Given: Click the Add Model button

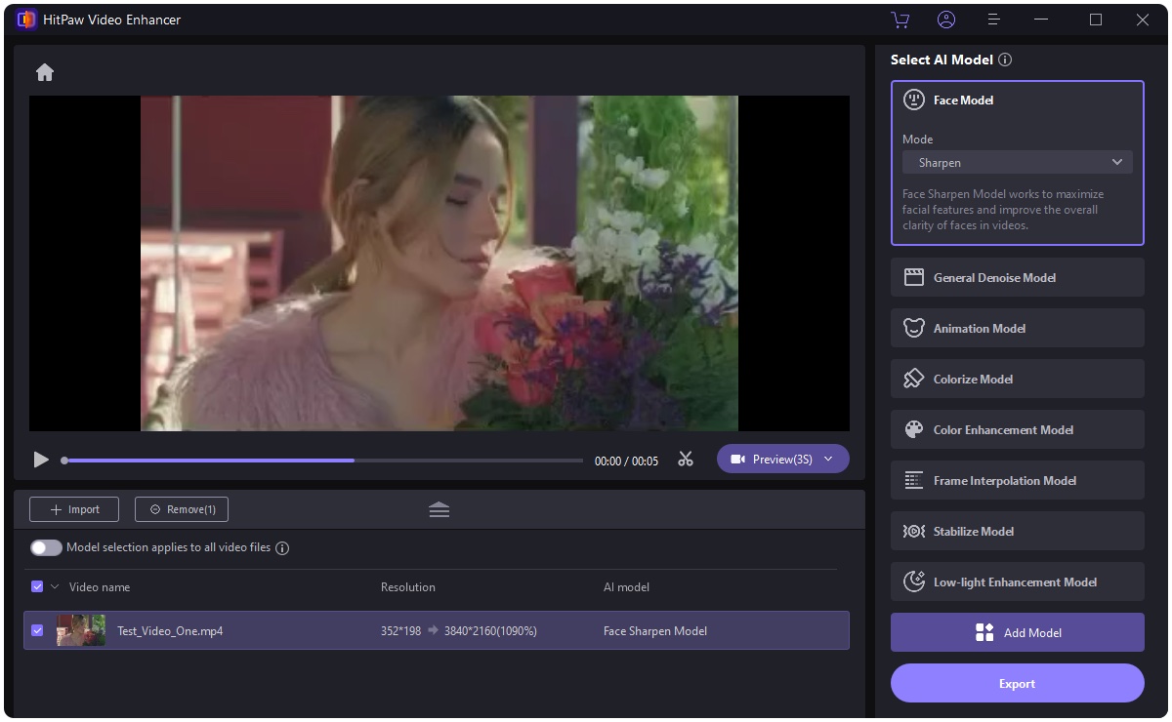Looking at the screenshot, I should (x=1017, y=632).
